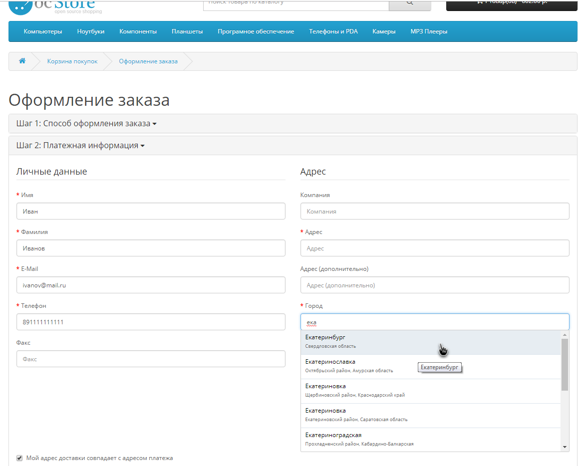Screen dimensions: 578x466
Task: Select 'Камеры' in the navigation bar
Action: [x=384, y=31]
